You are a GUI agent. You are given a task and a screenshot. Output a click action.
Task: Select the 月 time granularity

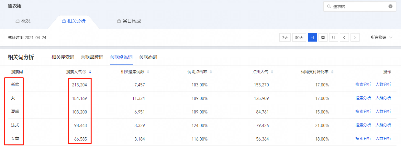333,37
